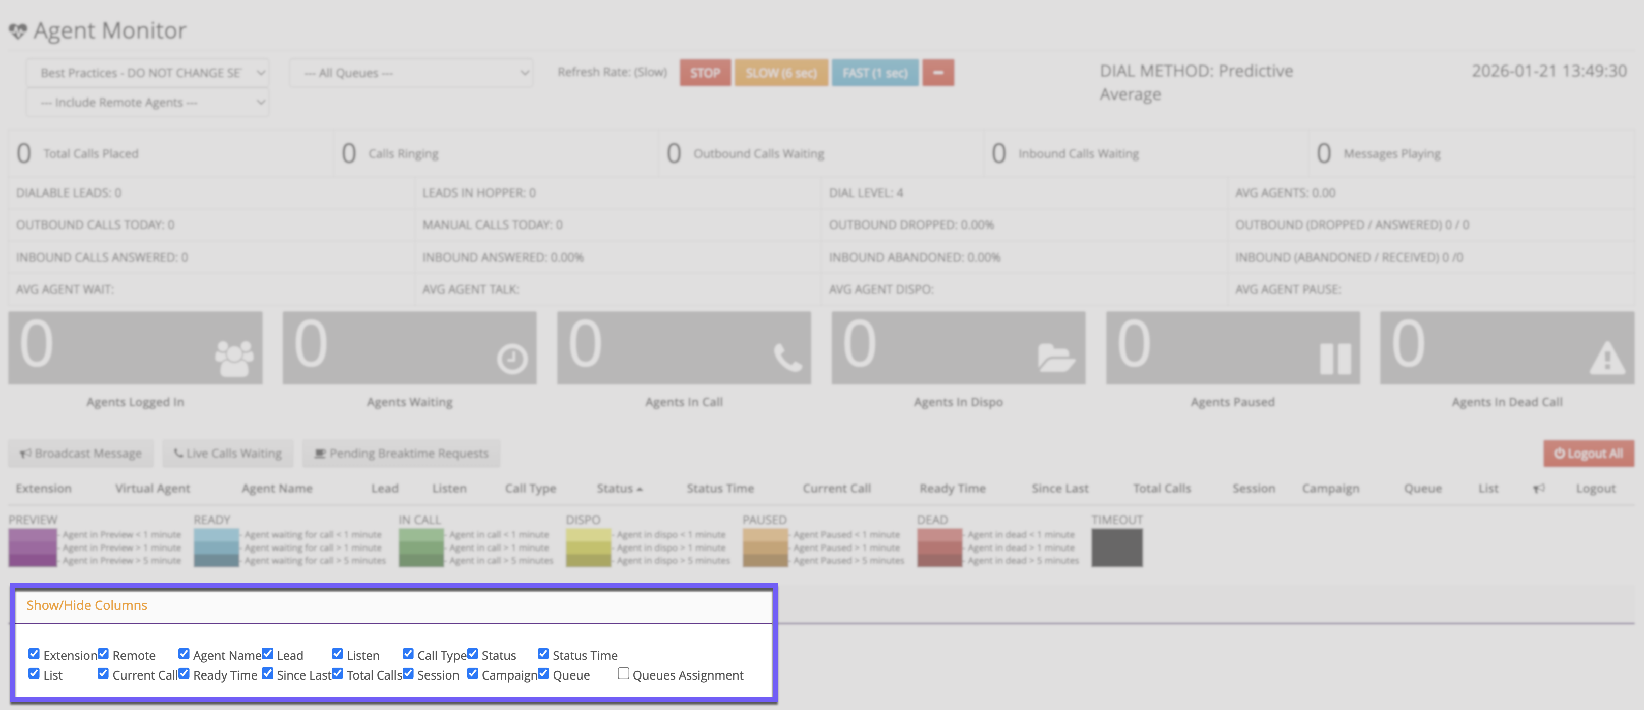The width and height of the screenshot is (1644, 710).
Task: Click the Agents Paused pause icon
Action: [x=1335, y=359]
